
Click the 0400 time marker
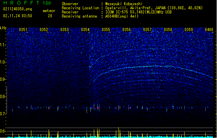click(209, 30)
